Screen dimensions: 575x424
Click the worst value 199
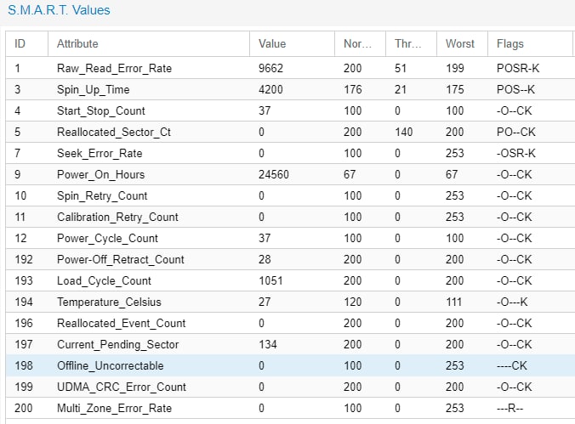pos(455,68)
